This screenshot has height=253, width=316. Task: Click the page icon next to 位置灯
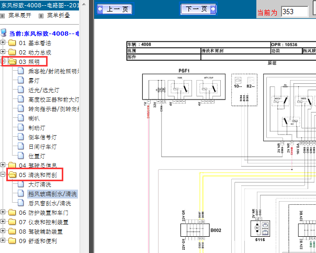(x=21, y=156)
